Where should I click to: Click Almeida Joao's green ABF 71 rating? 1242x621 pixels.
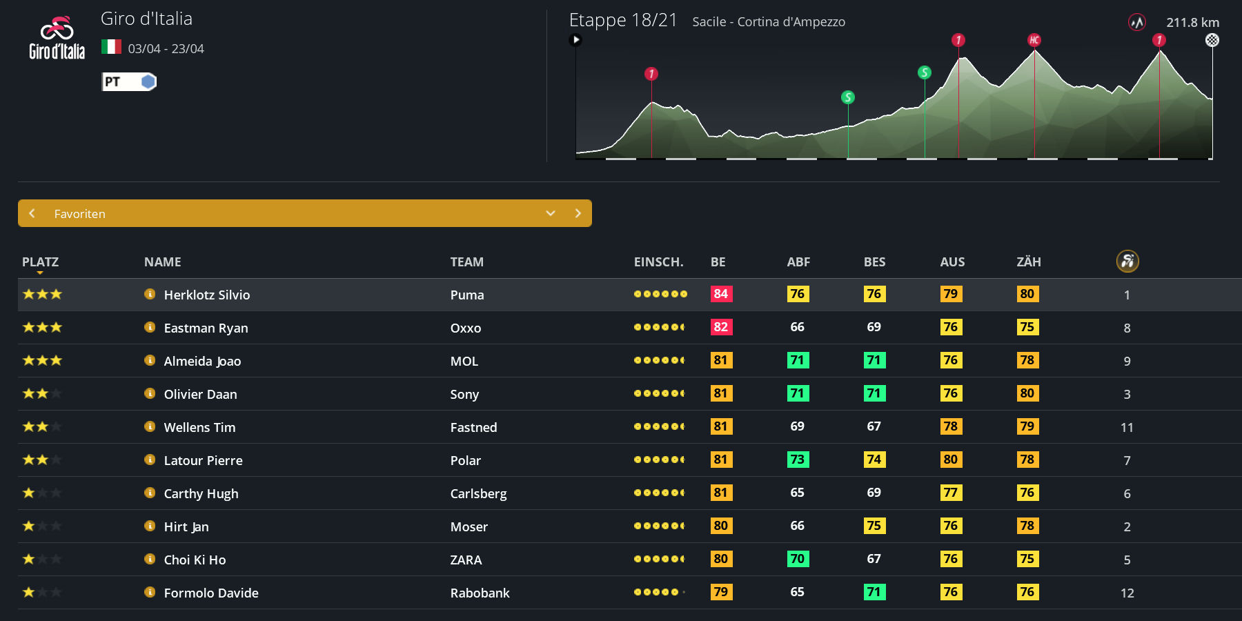tap(798, 360)
